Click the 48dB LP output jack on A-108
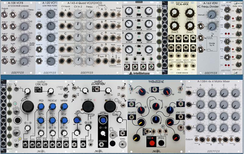Image resolution: width=244 pixels, height=154 pixels. 5,26
